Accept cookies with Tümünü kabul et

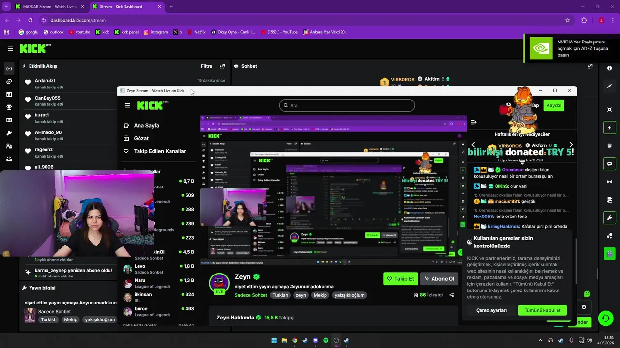[542, 310]
